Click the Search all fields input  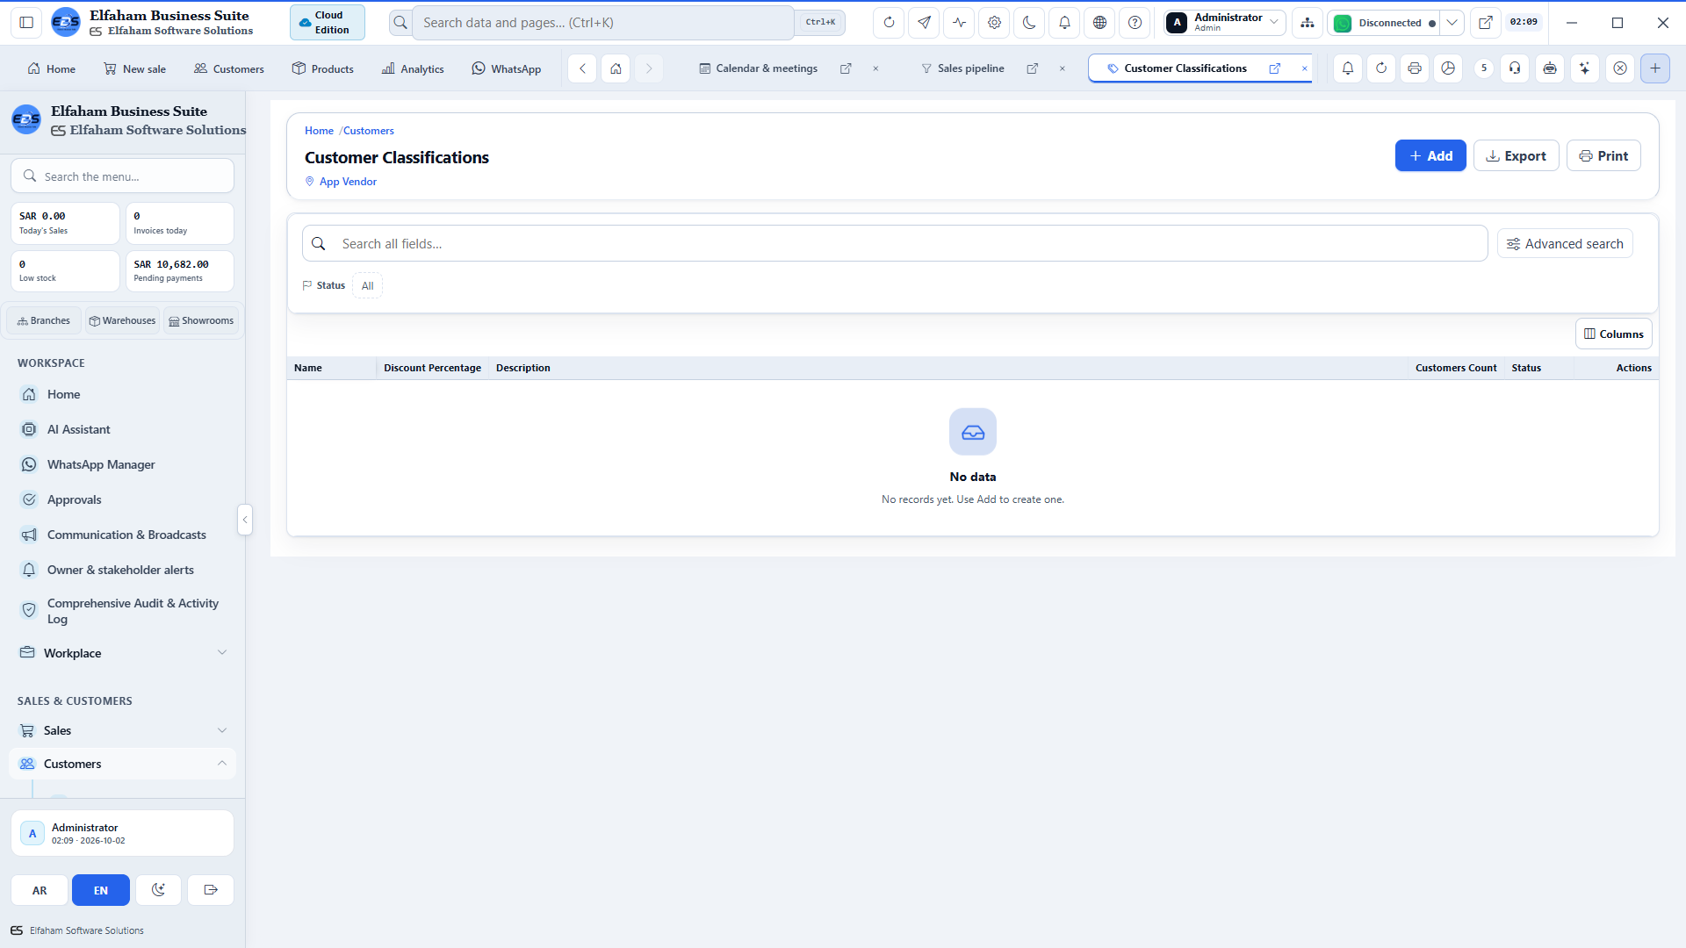click(895, 244)
